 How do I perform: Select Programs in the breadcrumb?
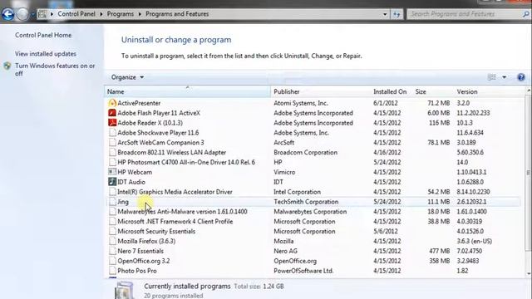pyautogui.click(x=120, y=14)
